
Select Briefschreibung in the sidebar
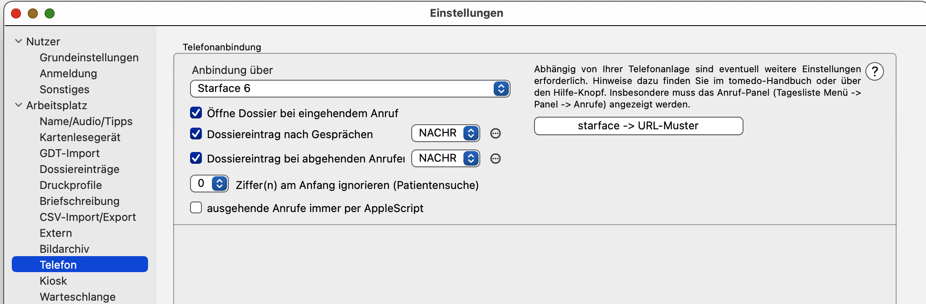pyautogui.click(x=79, y=201)
